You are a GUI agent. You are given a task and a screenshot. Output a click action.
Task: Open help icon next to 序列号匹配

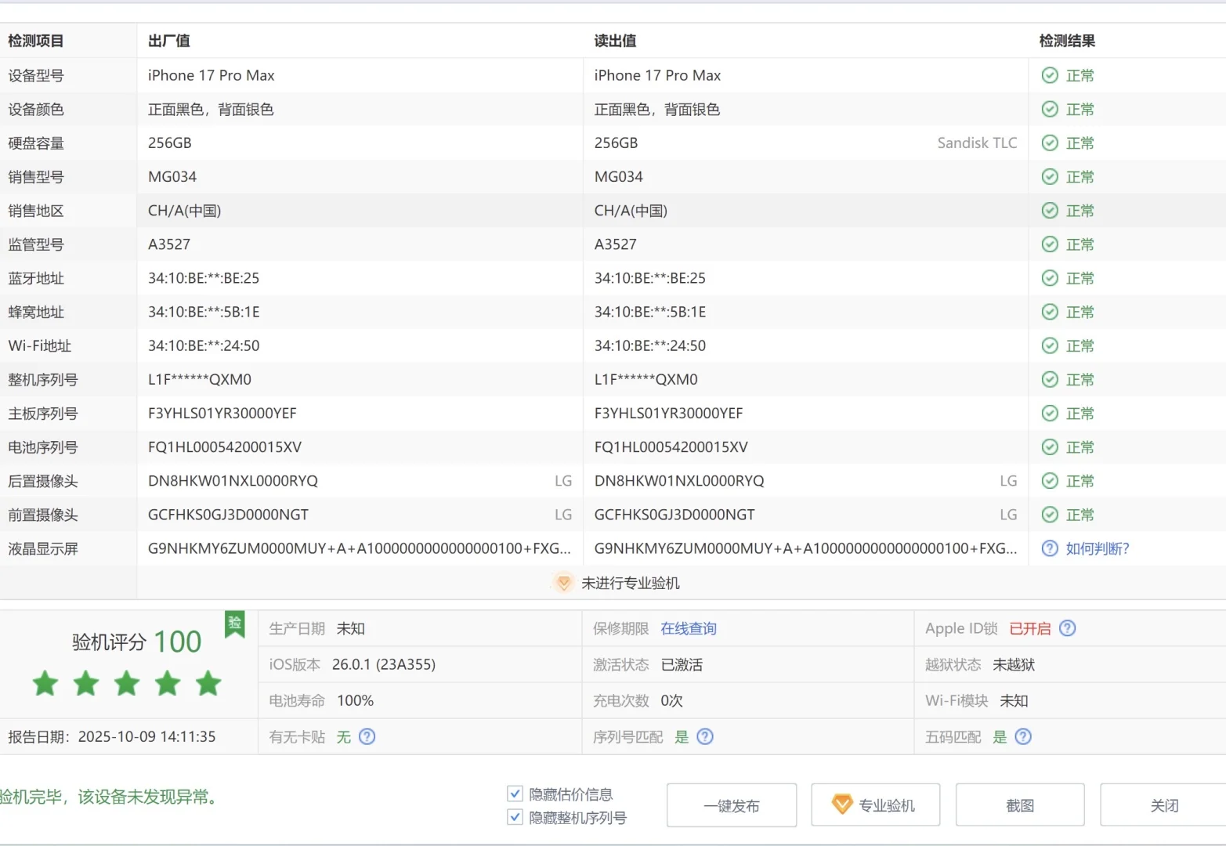point(705,736)
